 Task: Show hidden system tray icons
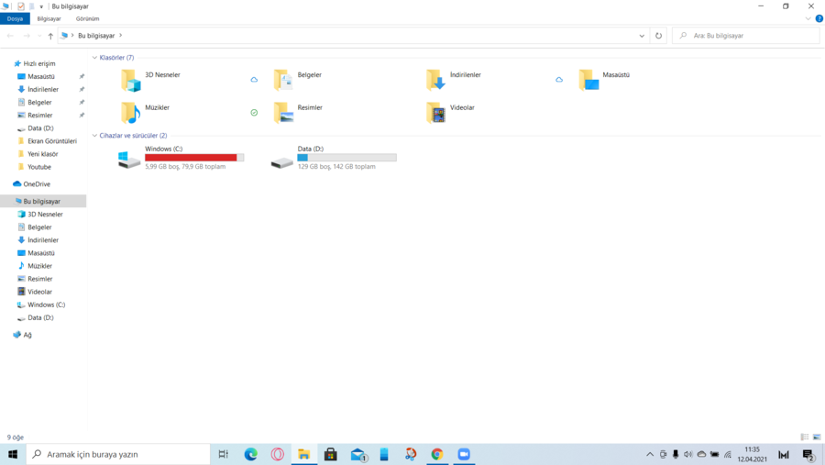[x=650, y=455]
